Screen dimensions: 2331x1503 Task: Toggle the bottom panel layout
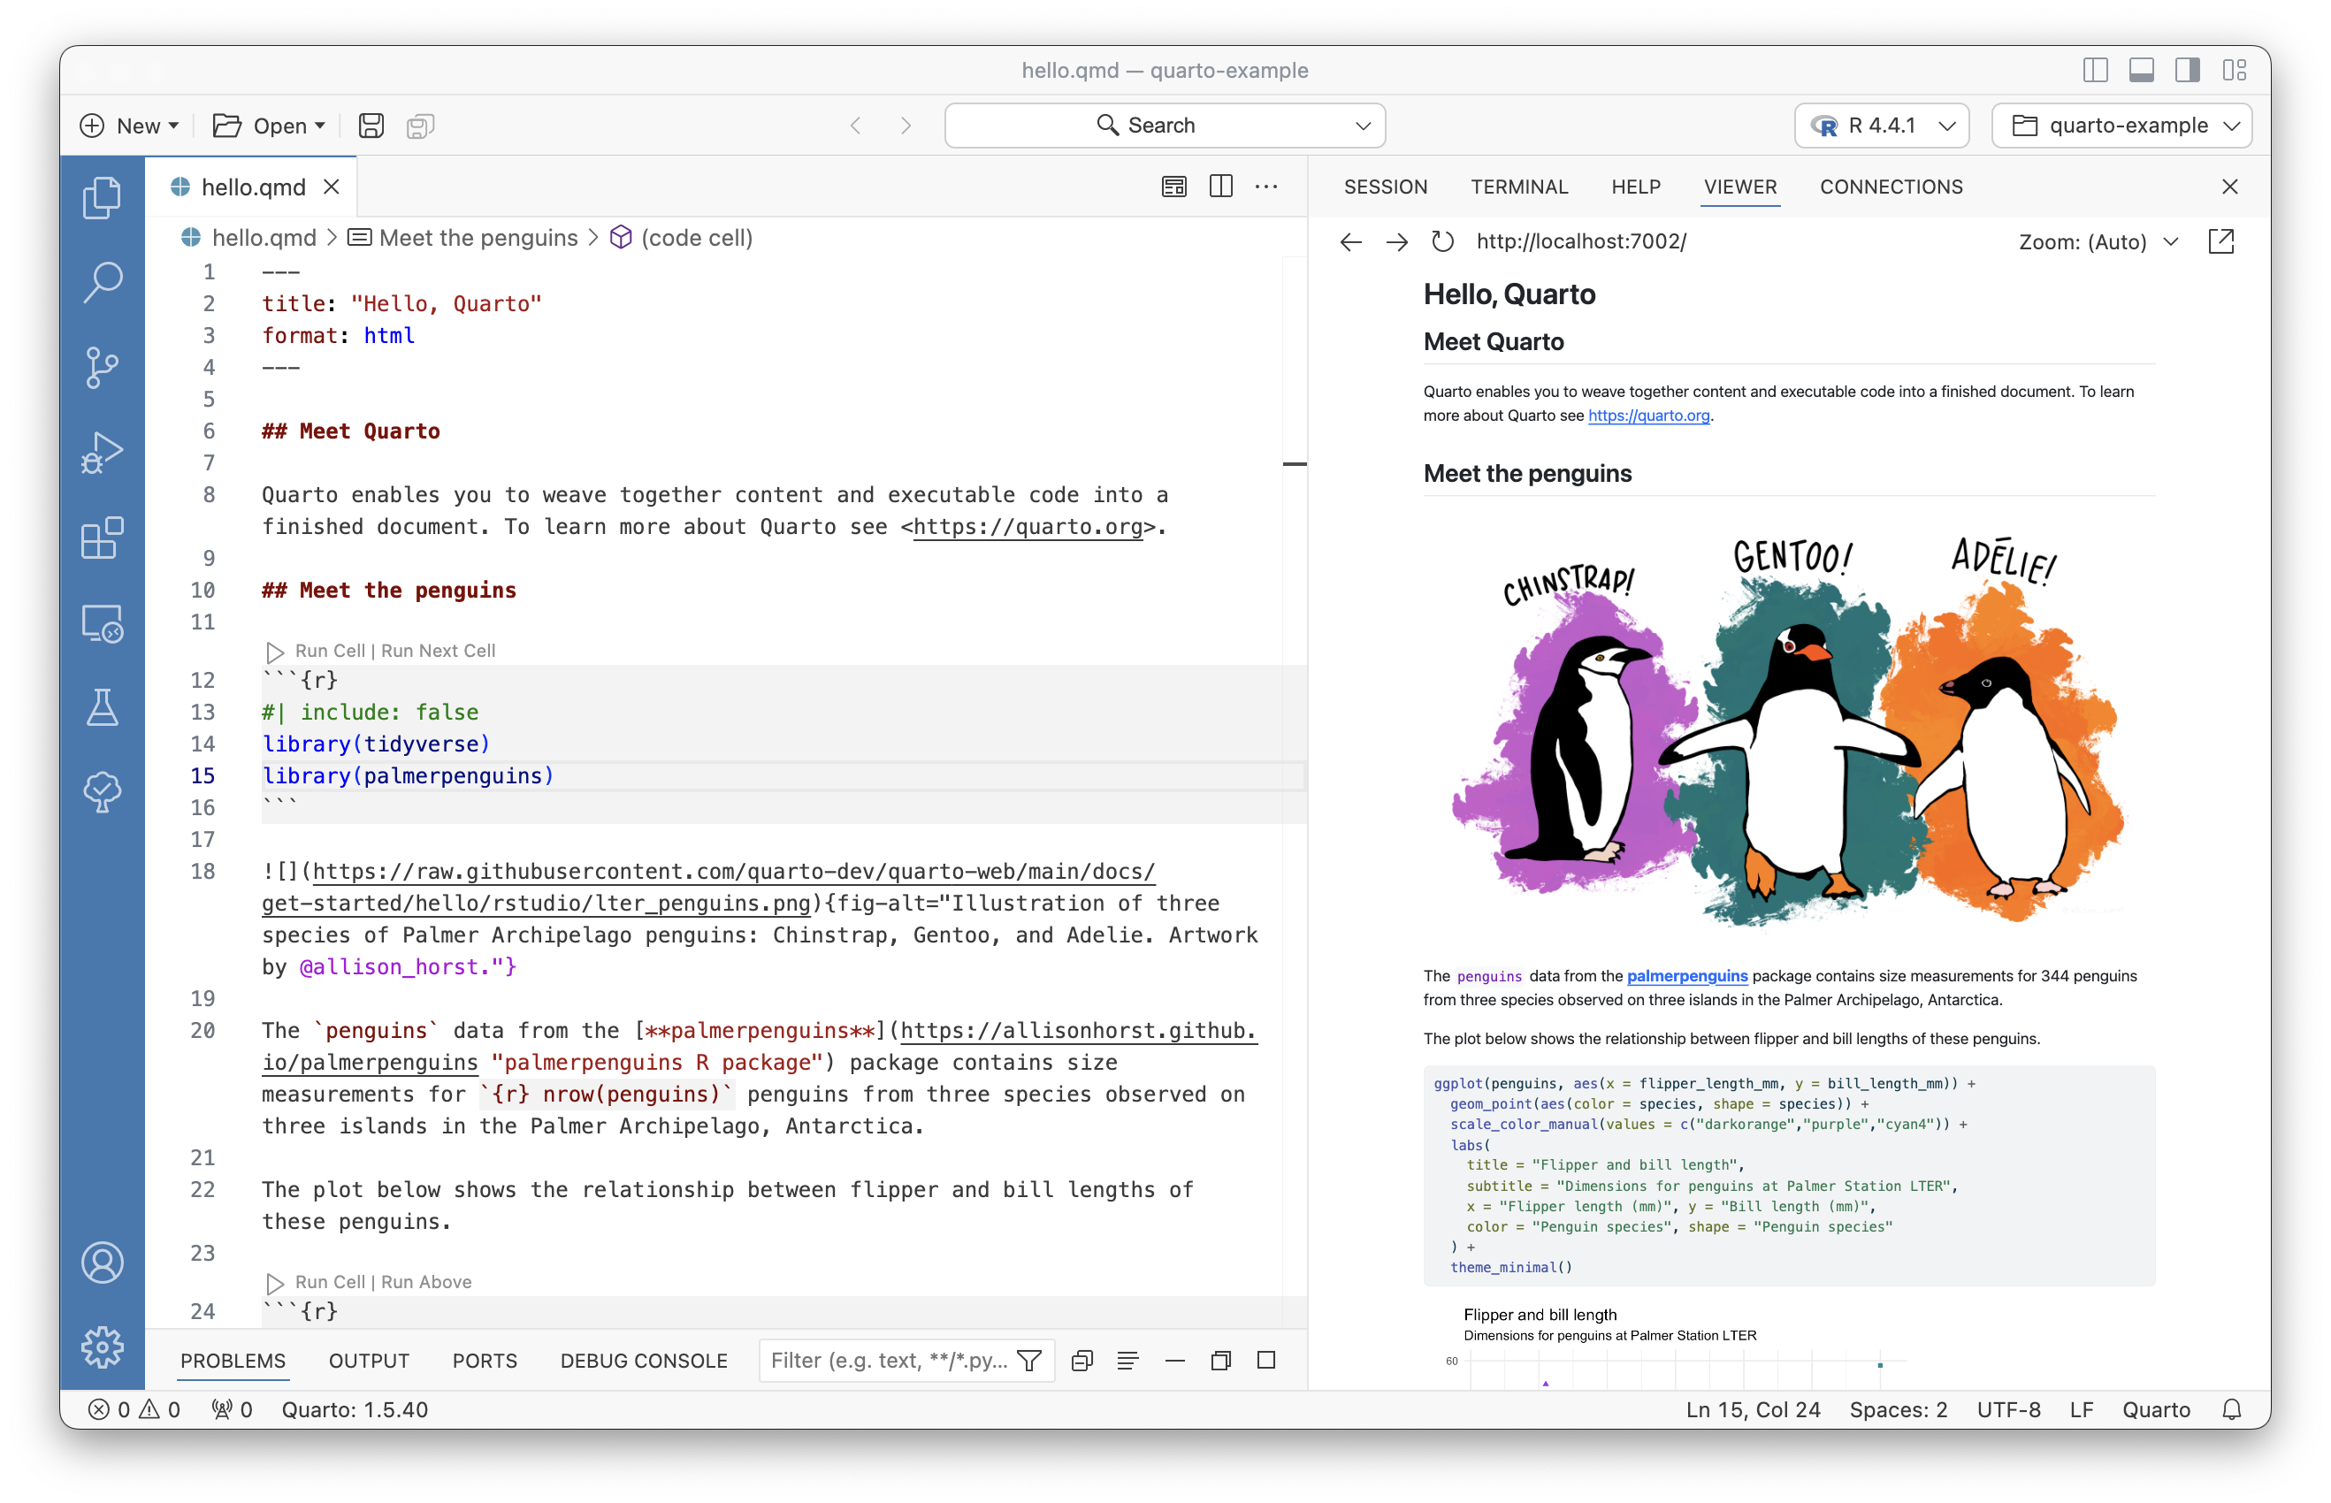[2142, 70]
